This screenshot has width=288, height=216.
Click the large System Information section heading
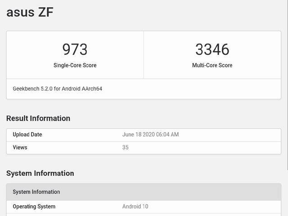(40, 173)
